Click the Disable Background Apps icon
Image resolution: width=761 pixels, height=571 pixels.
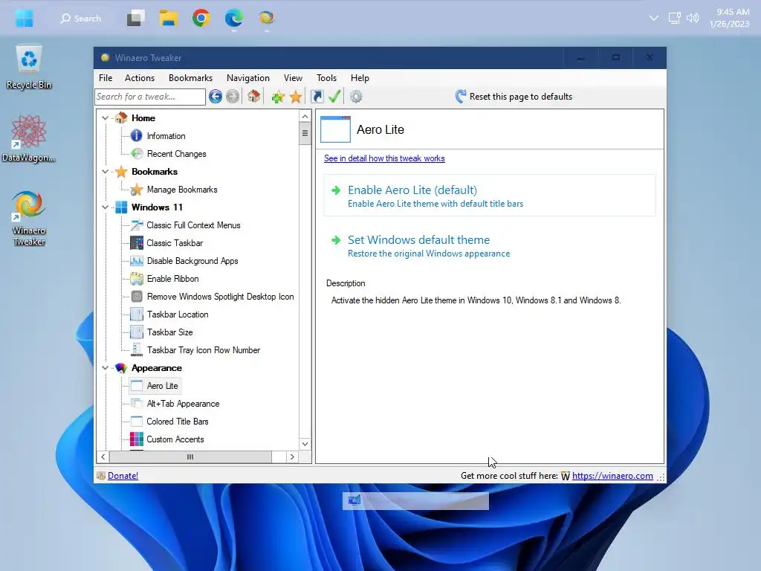137,261
